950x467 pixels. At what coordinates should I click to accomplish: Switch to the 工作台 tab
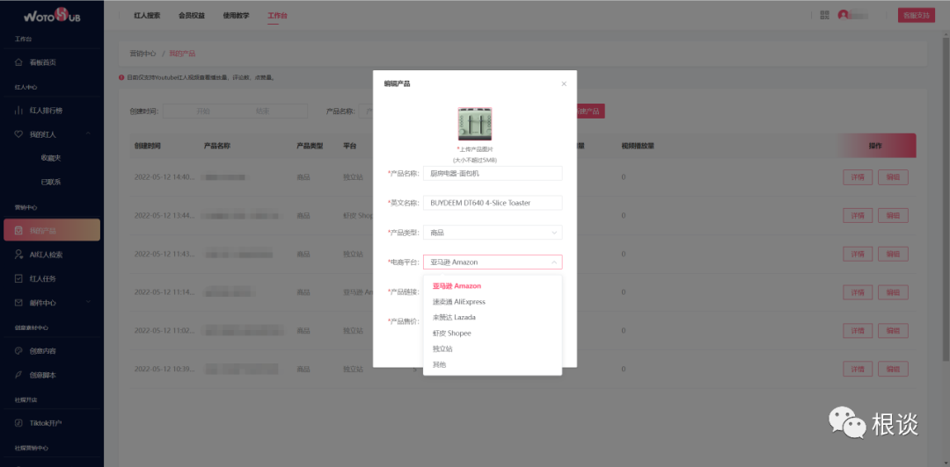pos(277,16)
